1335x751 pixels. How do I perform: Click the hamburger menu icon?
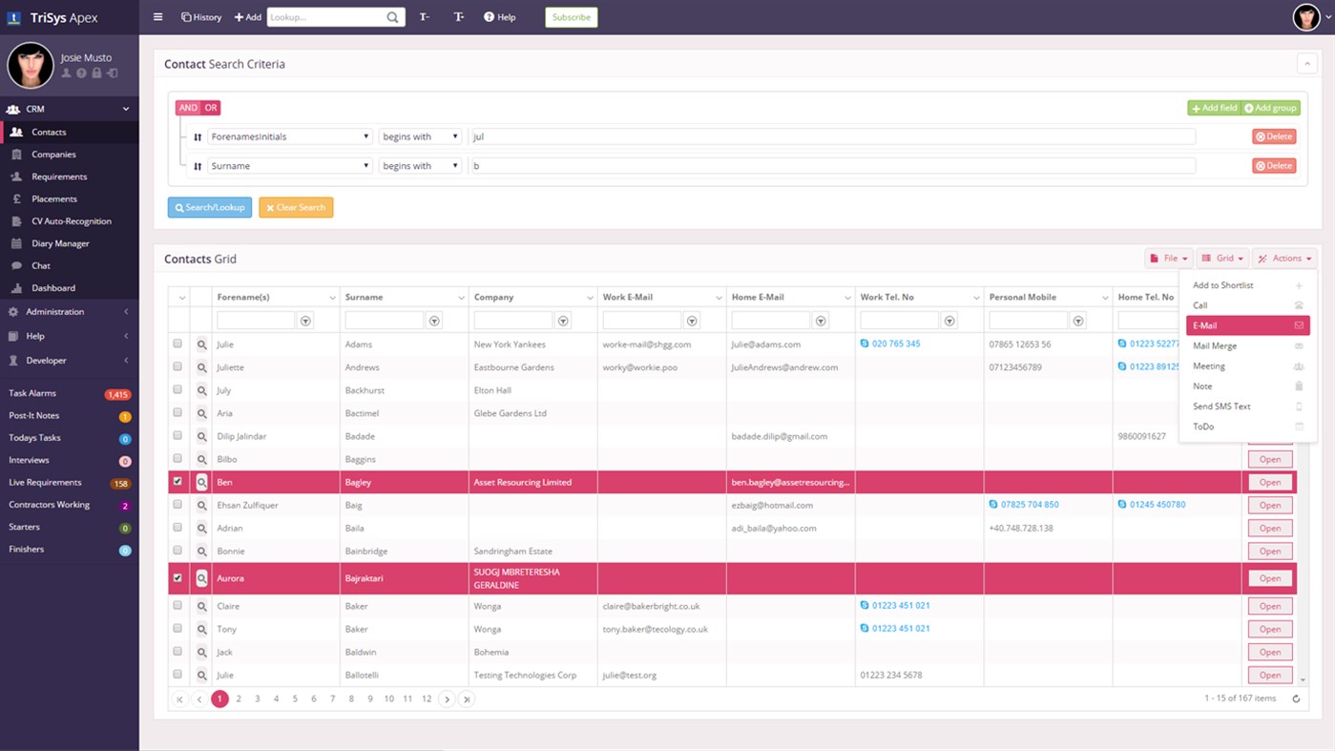(x=156, y=16)
